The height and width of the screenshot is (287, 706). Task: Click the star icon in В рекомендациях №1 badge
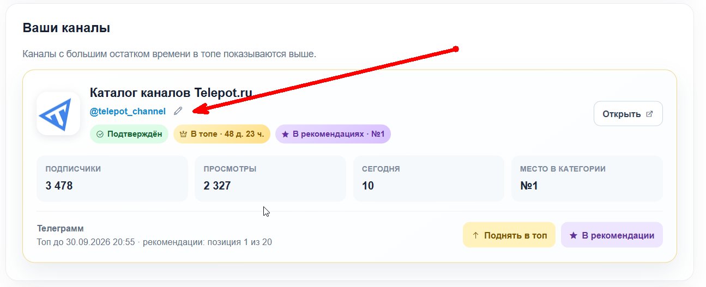pyautogui.click(x=285, y=134)
